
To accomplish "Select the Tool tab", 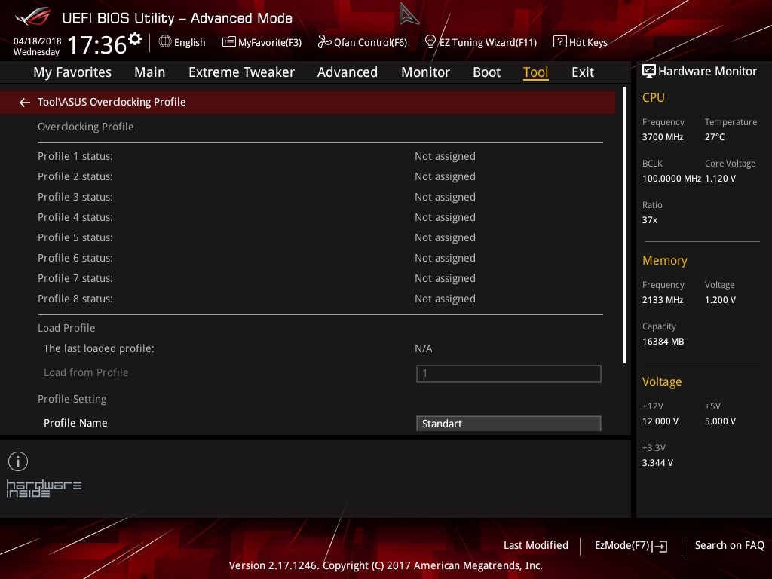I will point(536,72).
